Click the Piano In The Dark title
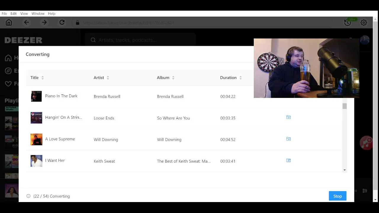 [61, 96]
